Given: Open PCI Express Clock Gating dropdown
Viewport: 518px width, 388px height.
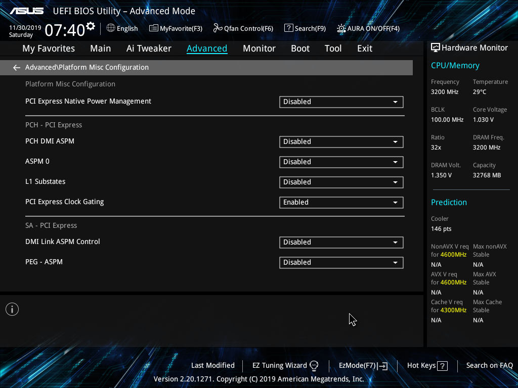Looking at the screenshot, I should point(341,203).
